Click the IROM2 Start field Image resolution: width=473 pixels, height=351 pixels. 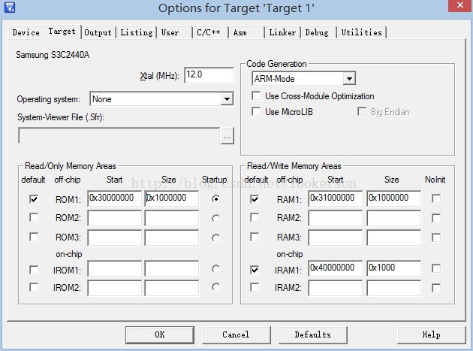tap(114, 288)
